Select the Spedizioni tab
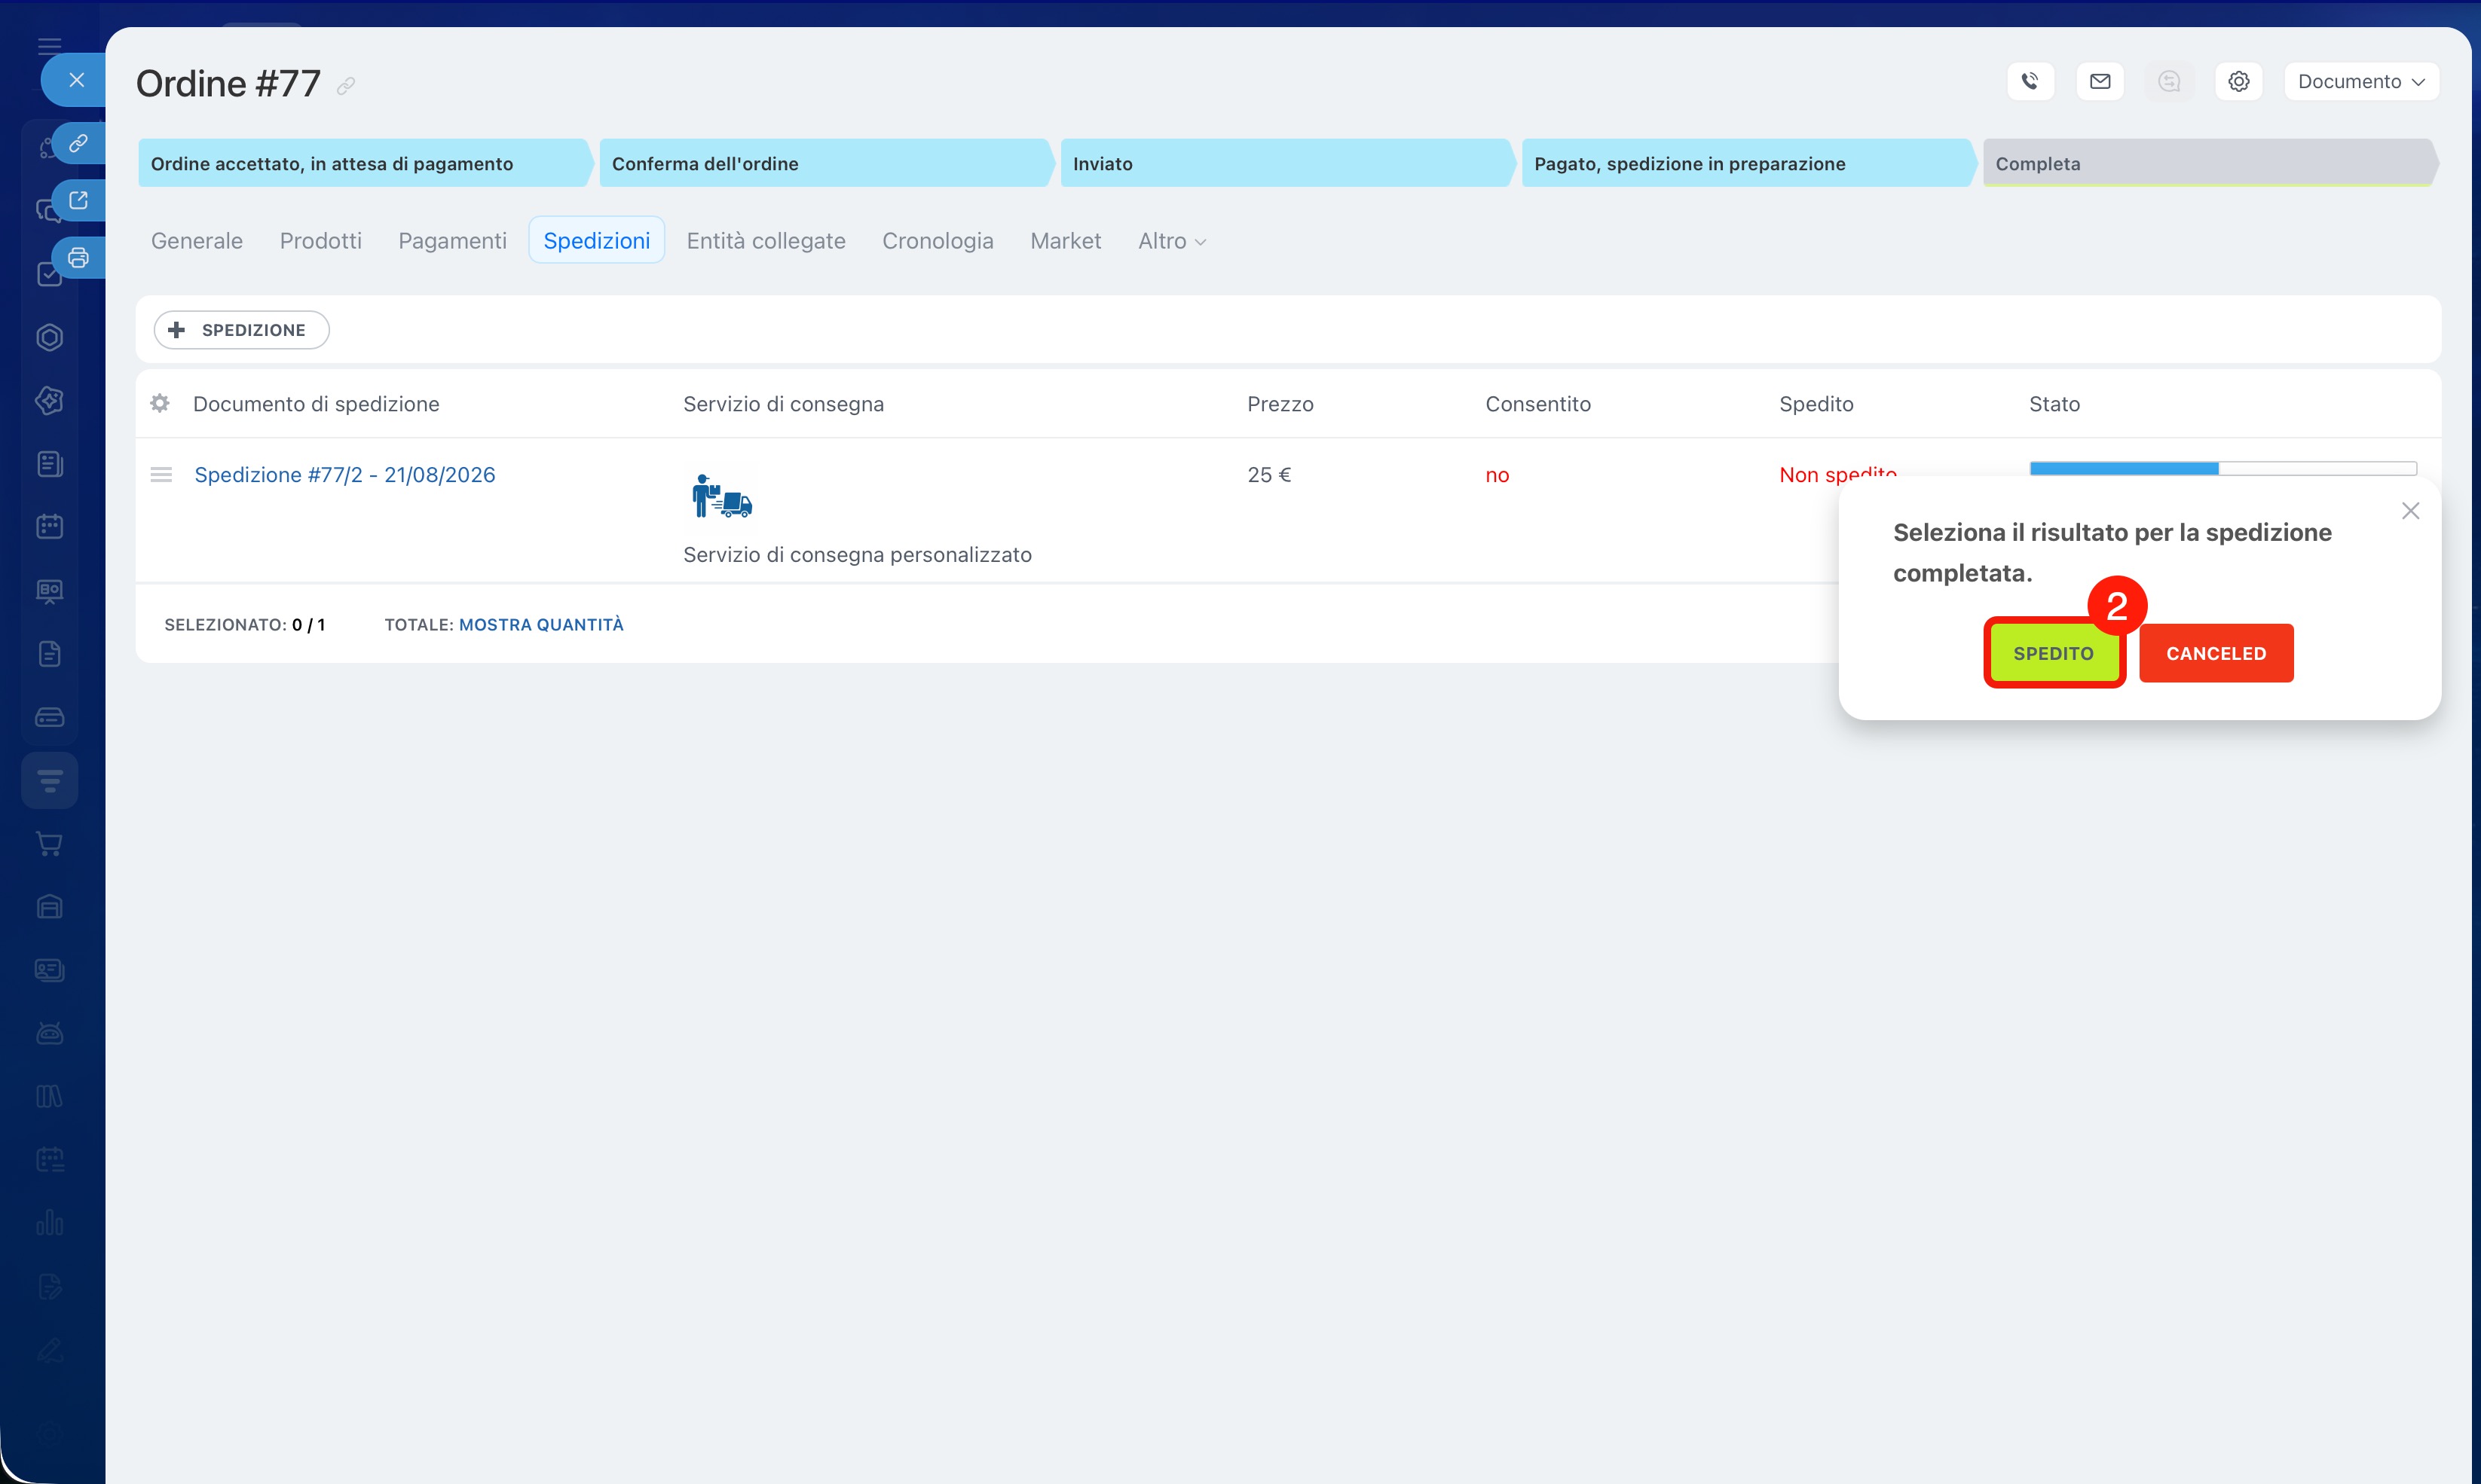 click(596, 241)
